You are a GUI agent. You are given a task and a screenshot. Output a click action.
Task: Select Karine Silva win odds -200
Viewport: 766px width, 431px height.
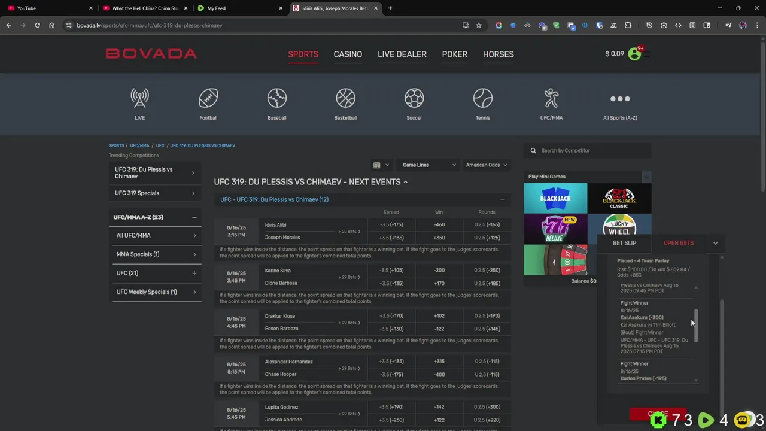(x=439, y=271)
